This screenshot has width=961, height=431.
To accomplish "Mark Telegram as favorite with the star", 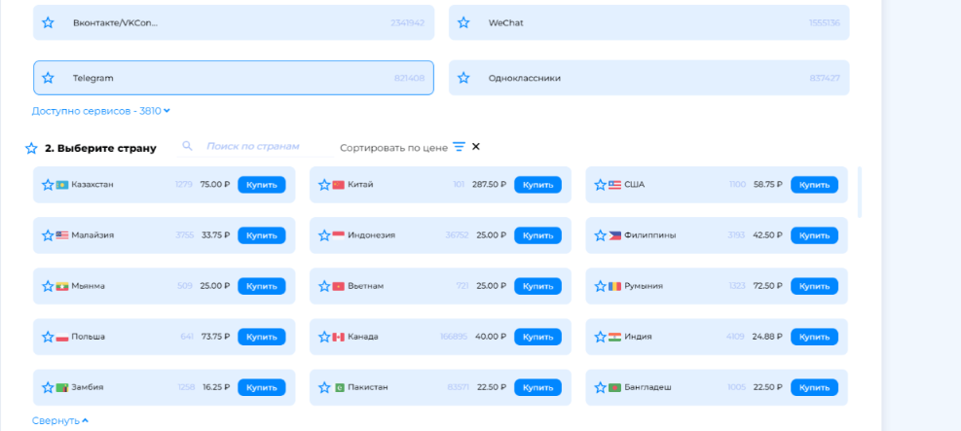I will (48, 78).
